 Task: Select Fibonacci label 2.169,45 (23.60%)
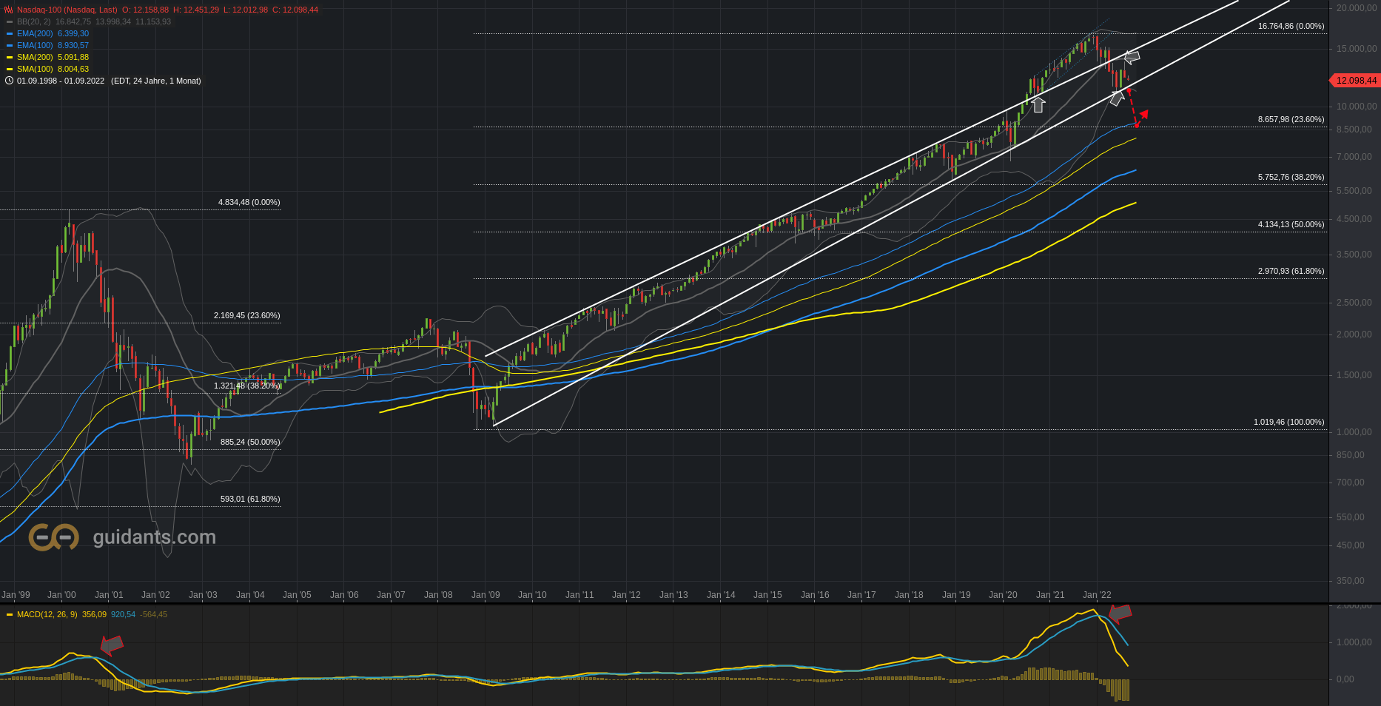[x=246, y=315]
